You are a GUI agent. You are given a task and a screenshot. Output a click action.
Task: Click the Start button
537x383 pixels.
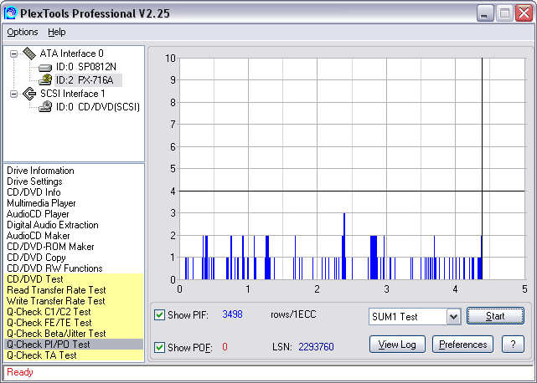point(495,316)
